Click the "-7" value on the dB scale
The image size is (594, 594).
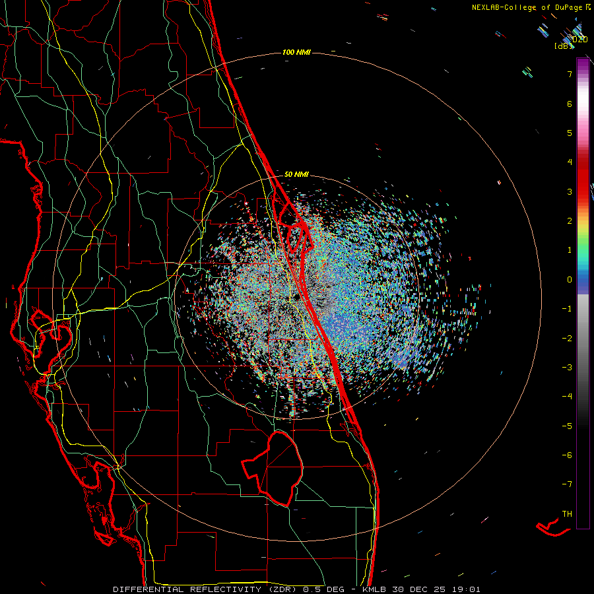pos(567,484)
